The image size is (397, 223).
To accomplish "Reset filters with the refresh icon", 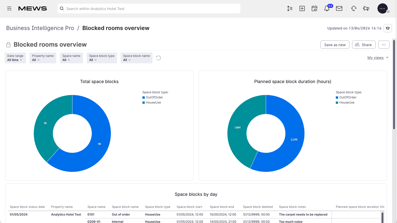I will point(158,58).
